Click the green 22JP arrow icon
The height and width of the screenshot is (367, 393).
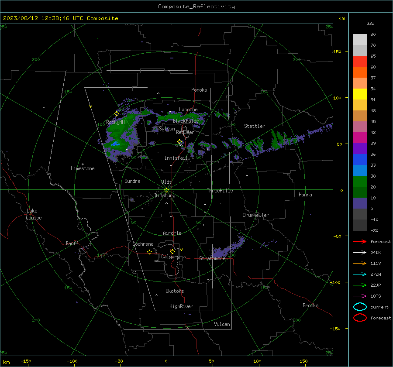(x=360, y=285)
